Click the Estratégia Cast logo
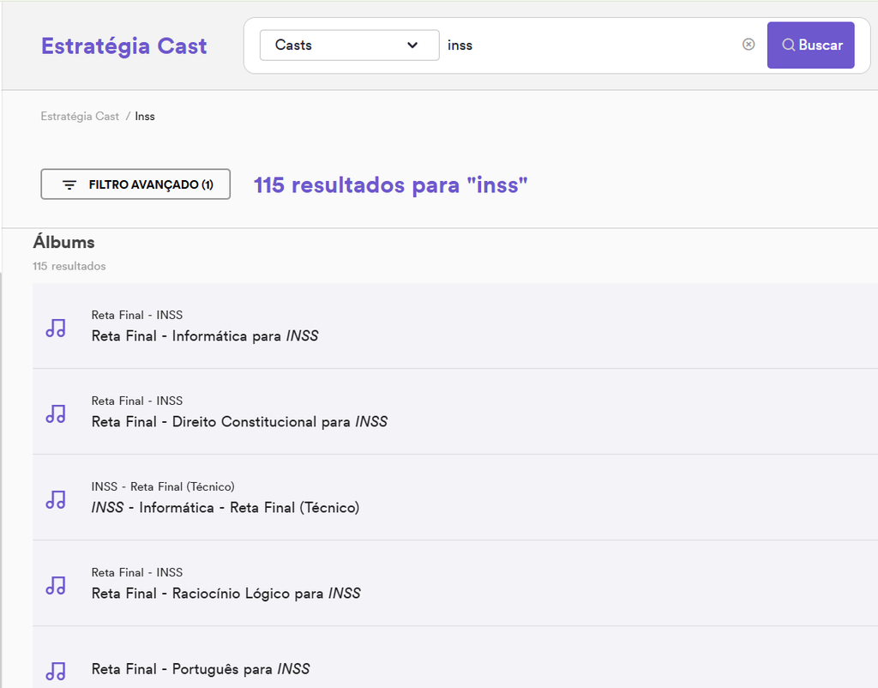Viewport: 878px width, 688px height. point(123,46)
